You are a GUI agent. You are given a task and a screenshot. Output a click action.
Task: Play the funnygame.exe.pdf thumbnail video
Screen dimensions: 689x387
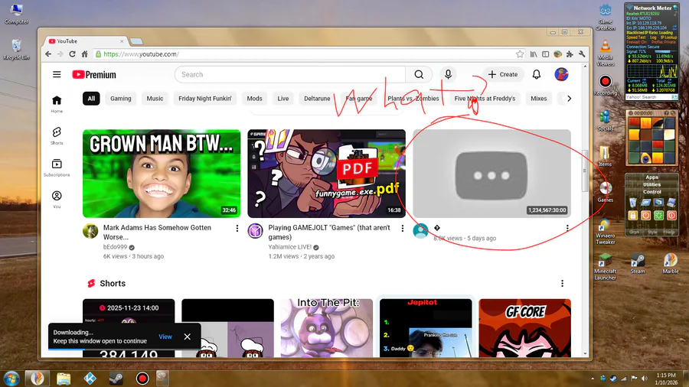point(326,174)
